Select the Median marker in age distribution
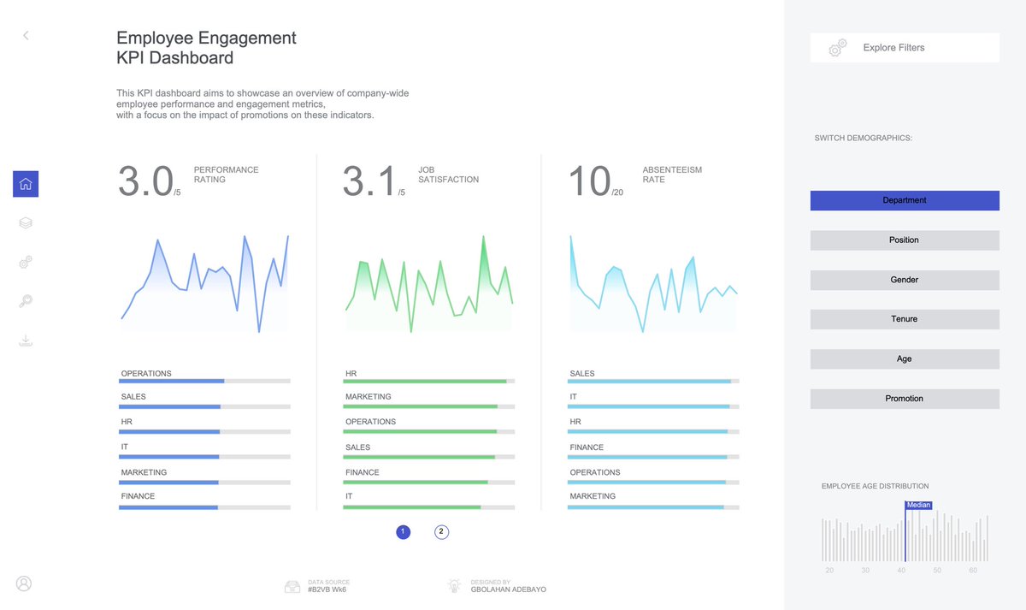 click(x=918, y=506)
